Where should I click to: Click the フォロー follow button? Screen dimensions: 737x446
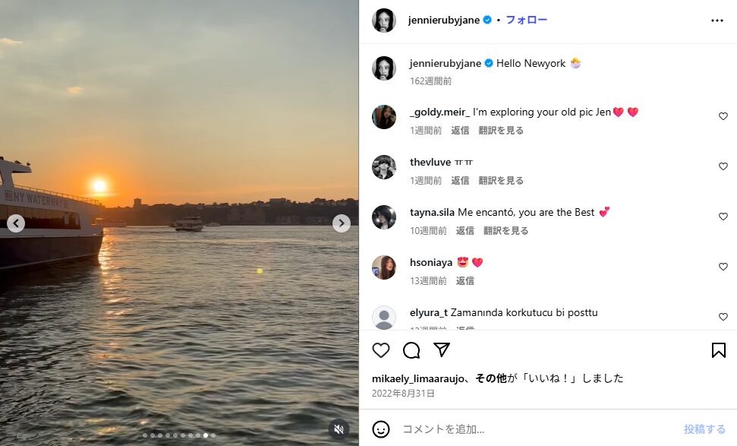pyautogui.click(x=527, y=21)
